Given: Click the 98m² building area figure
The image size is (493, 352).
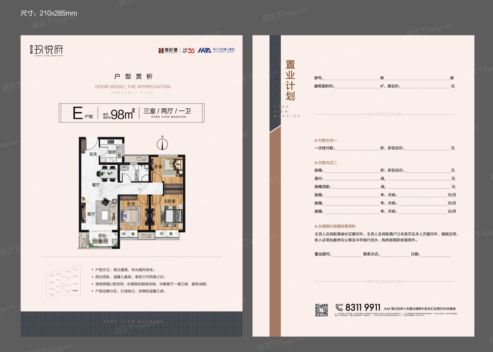Looking at the screenshot, I should [x=123, y=114].
